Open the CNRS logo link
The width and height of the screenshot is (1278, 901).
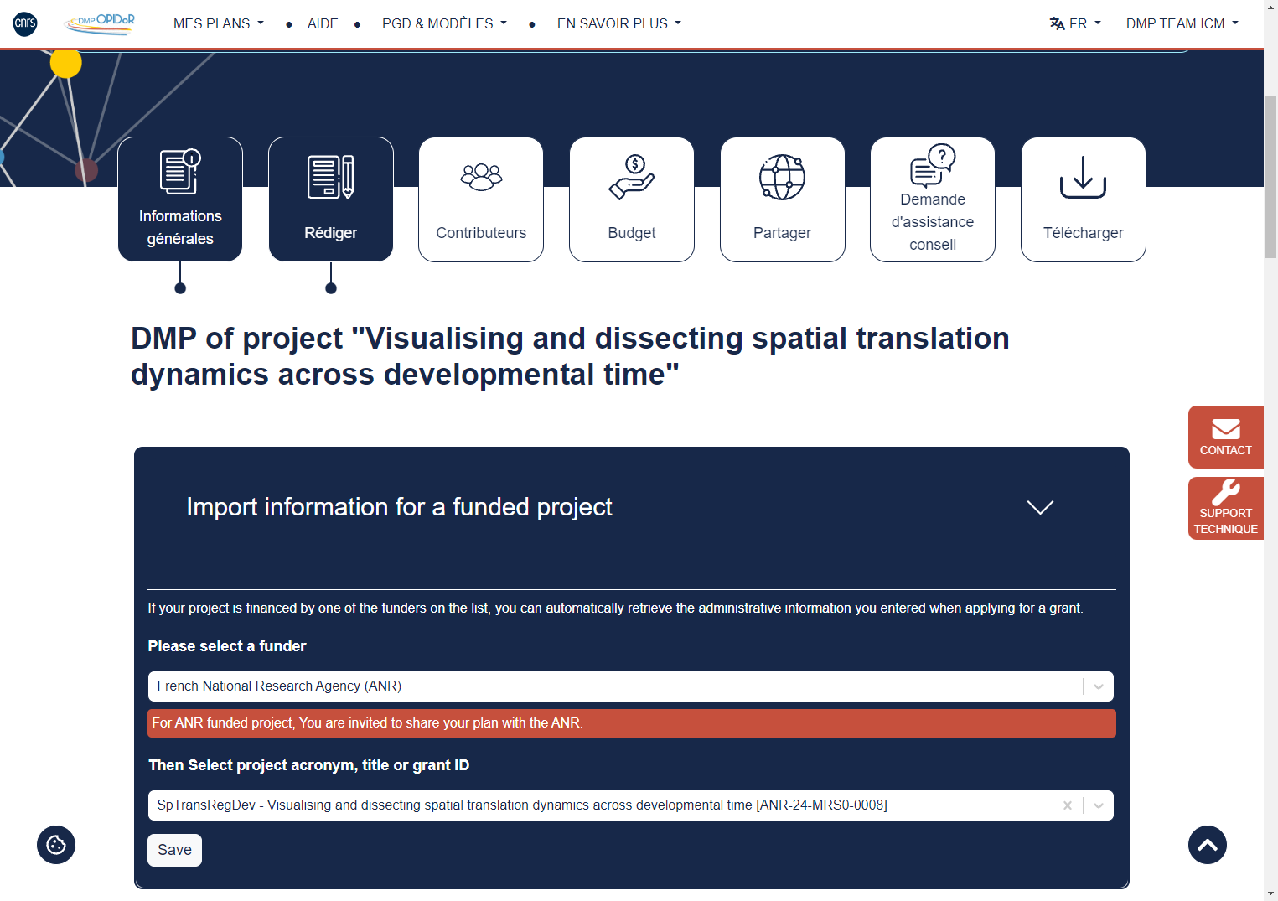point(25,23)
